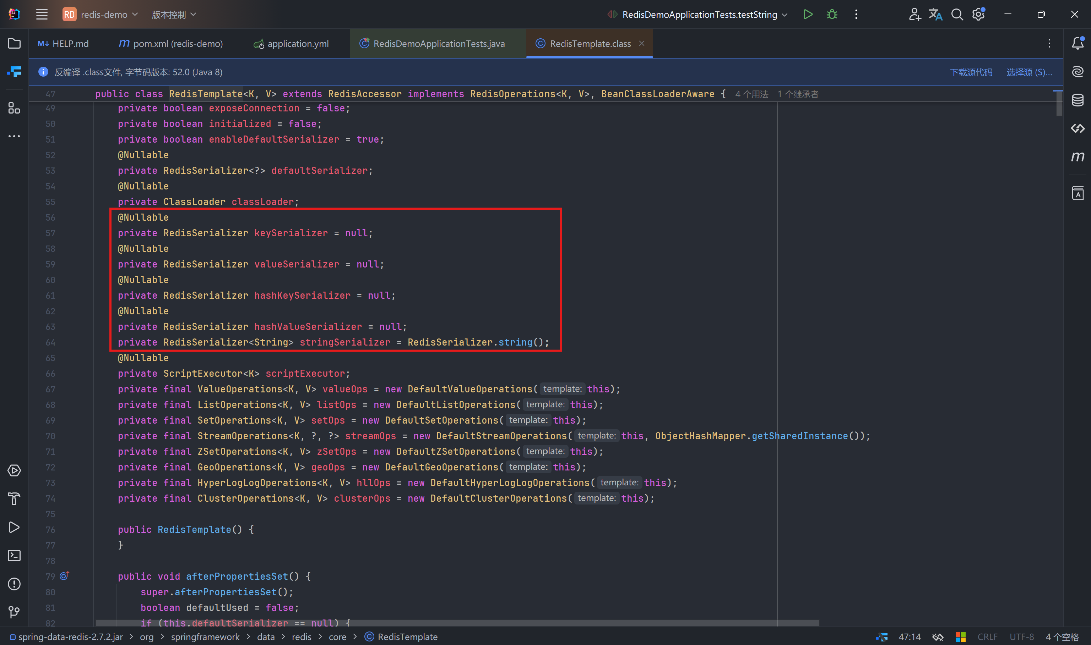Close the RedisTemplate.class tab
1091x645 pixels.
pyautogui.click(x=642, y=44)
